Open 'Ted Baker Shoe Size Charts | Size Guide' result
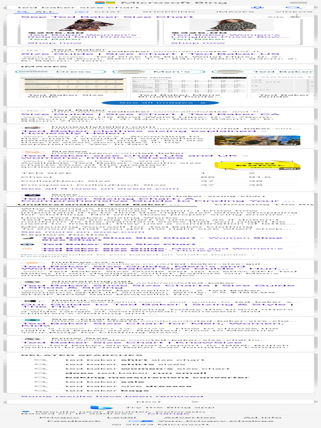Viewport: 321px width, 428px height. [158, 286]
